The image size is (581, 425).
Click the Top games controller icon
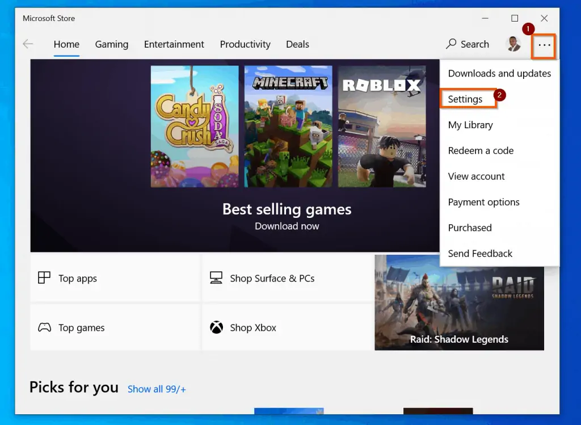44,327
